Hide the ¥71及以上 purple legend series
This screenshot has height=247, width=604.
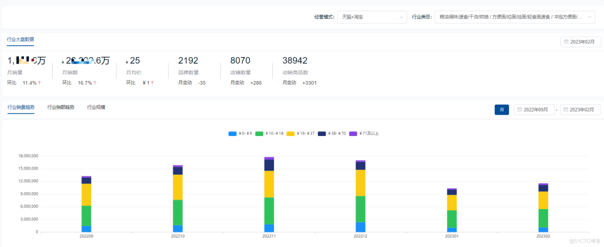(351, 133)
